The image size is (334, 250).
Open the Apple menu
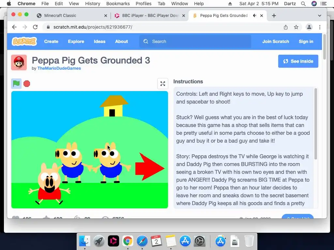tap(9, 4)
